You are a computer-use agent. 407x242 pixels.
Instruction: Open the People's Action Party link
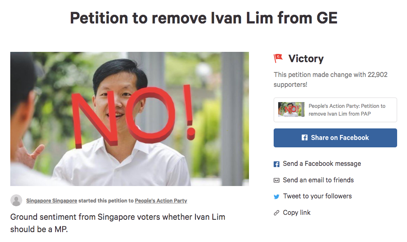(x=161, y=201)
